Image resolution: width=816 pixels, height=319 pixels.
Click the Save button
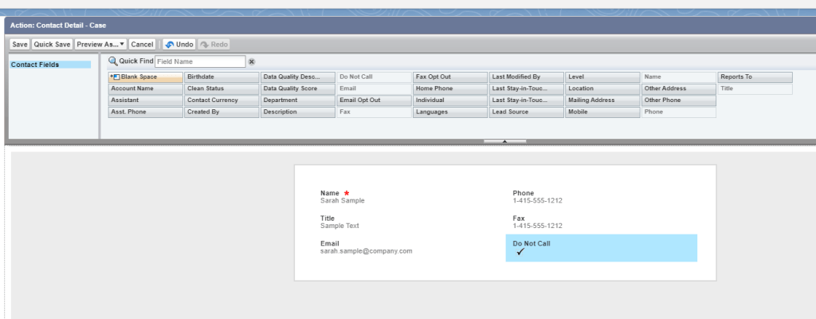pyautogui.click(x=20, y=45)
